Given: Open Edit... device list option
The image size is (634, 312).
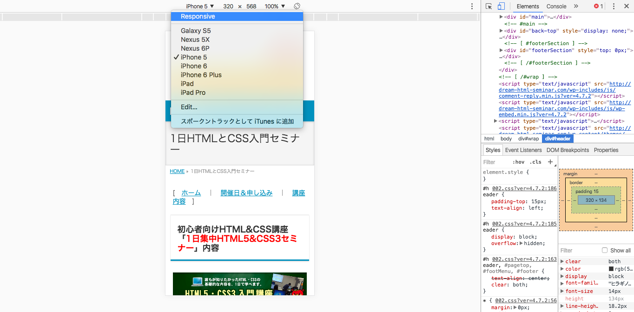Looking at the screenshot, I should click(x=237, y=107).
